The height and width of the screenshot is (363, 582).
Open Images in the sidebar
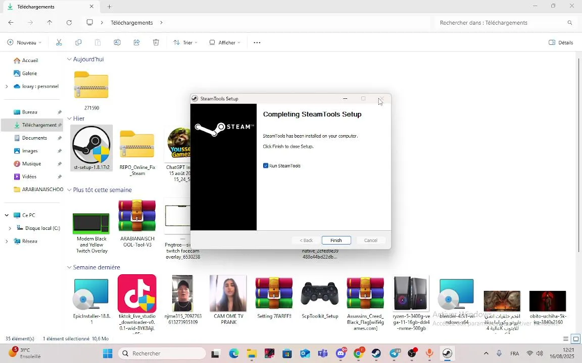coord(30,151)
